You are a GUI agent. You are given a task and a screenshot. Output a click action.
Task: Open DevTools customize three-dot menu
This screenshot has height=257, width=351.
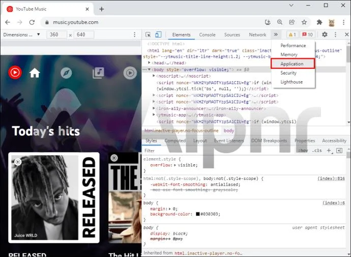[x=335, y=34]
